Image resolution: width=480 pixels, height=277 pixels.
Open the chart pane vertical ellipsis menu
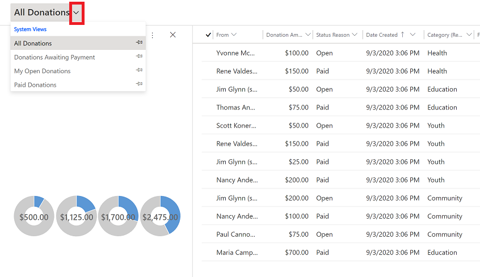[x=152, y=35]
